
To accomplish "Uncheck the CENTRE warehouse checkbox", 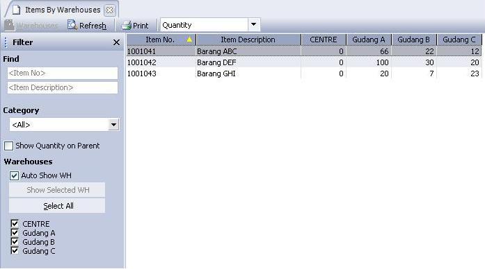I will [x=15, y=223].
